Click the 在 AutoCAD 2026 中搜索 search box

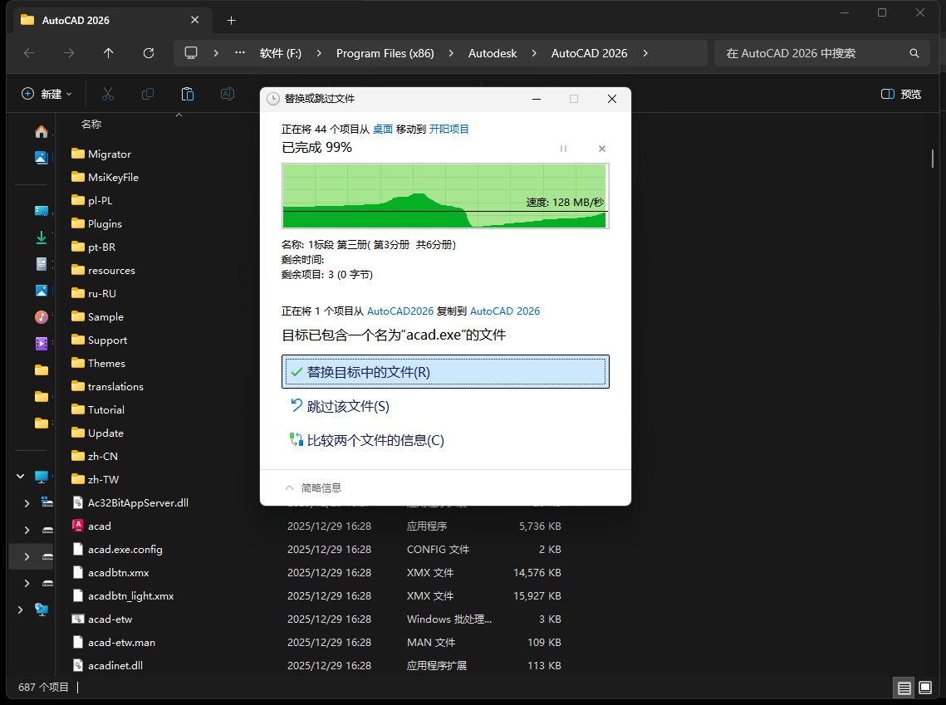[x=814, y=53]
